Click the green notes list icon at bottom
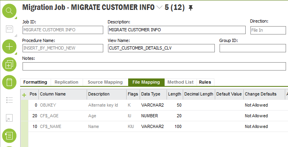The height and width of the screenshot is (147, 288). click(x=9, y=136)
